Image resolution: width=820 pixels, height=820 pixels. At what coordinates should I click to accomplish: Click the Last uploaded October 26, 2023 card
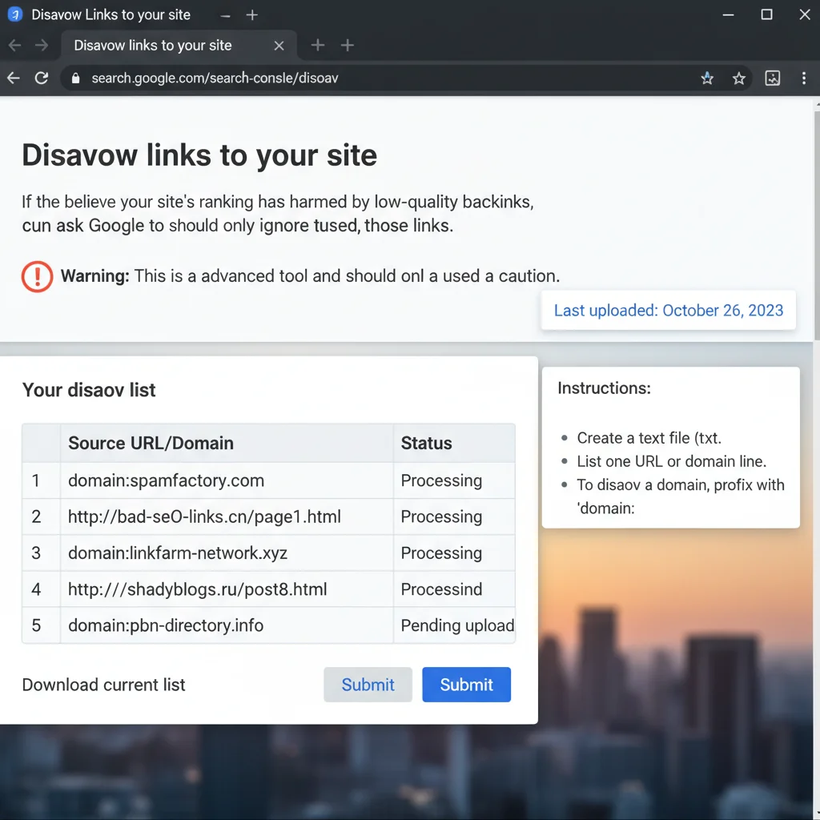click(669, 310)
